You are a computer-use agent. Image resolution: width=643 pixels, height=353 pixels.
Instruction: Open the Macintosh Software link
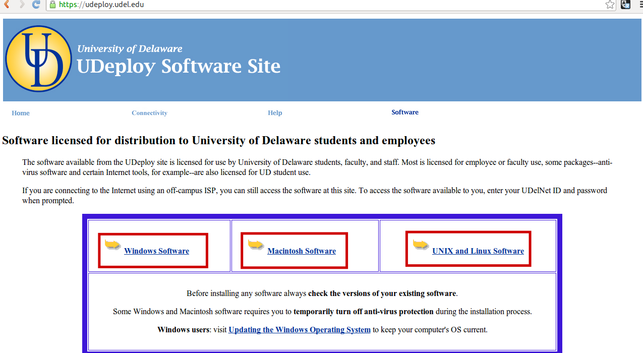(x=302, y=251)
